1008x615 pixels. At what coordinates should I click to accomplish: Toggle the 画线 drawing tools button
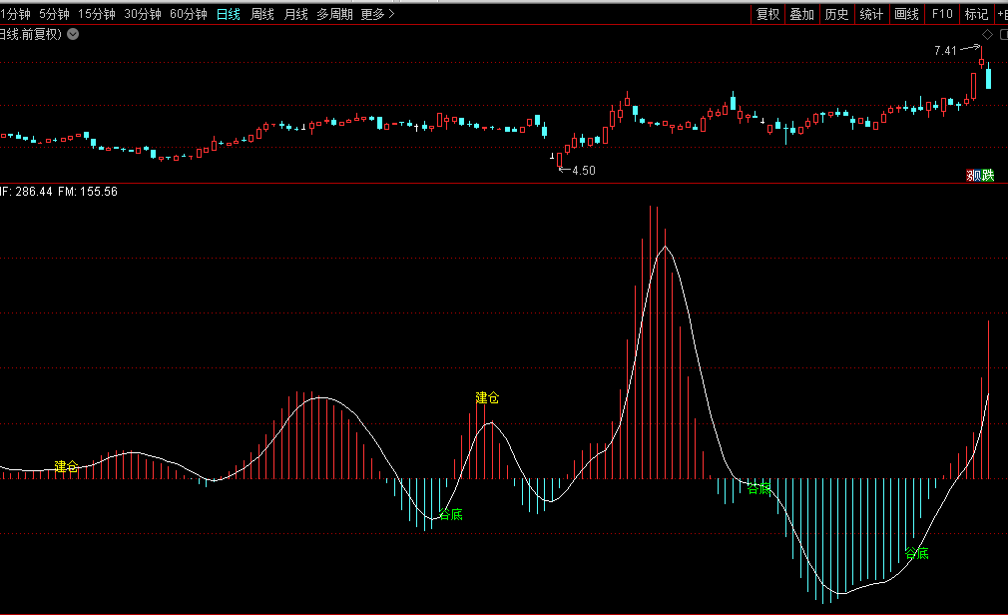coord(906,14)
